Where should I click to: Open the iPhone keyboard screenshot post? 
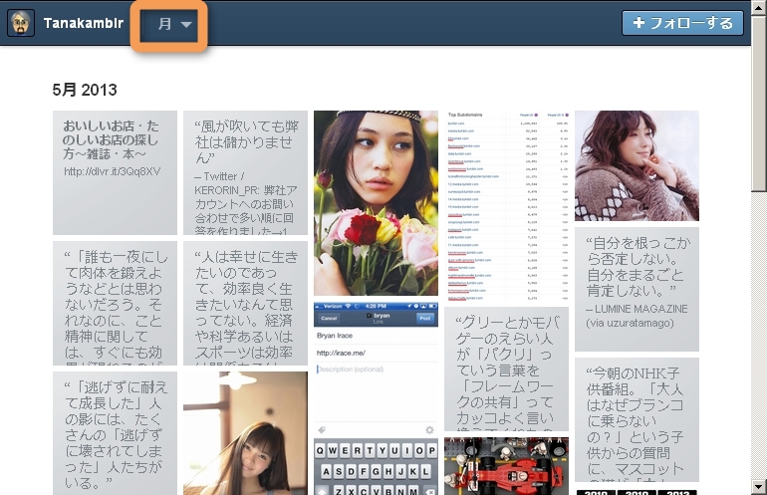(376, 398)
